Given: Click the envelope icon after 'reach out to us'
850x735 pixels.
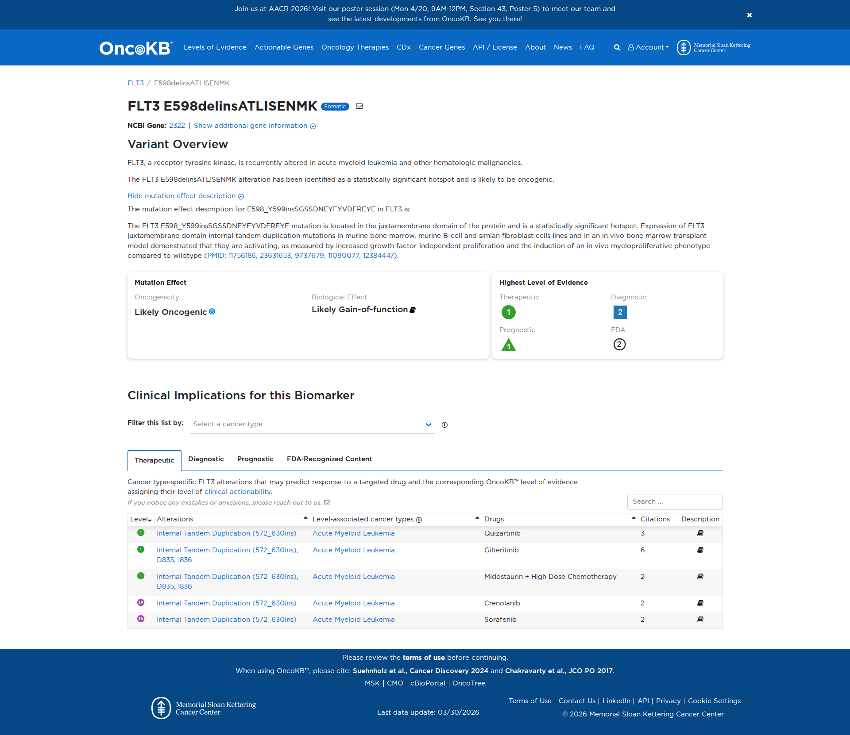Looking at the screenshot, I should click(x=327, y=502).
